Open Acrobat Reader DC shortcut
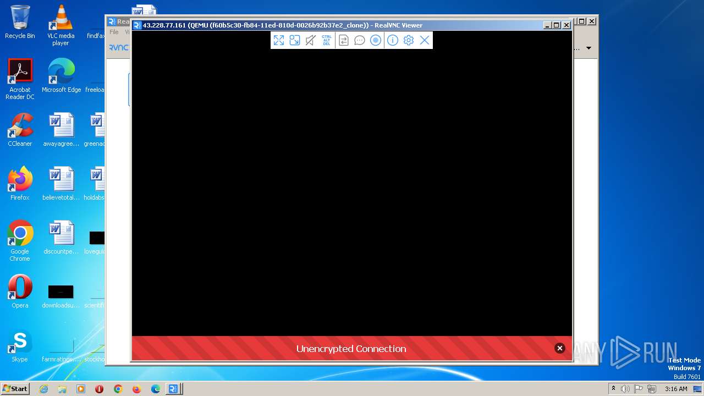The width and height of the screenshot is (704, 396). [20, 79]
